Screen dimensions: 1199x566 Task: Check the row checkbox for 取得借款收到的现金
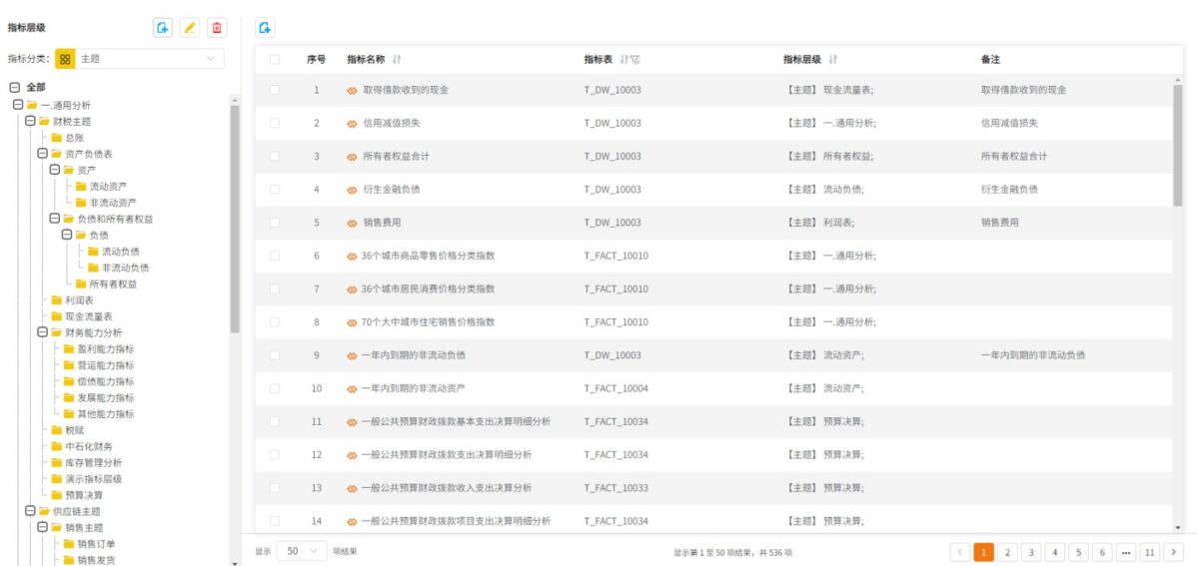(274, 90)
